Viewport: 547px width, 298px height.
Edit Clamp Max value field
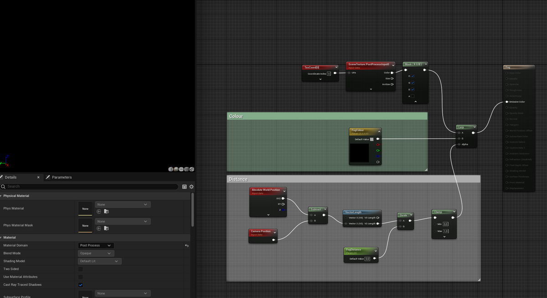[446, 231]
